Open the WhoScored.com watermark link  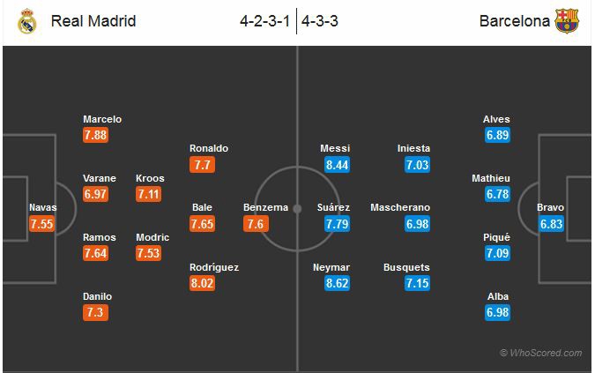tap(540, 353)
